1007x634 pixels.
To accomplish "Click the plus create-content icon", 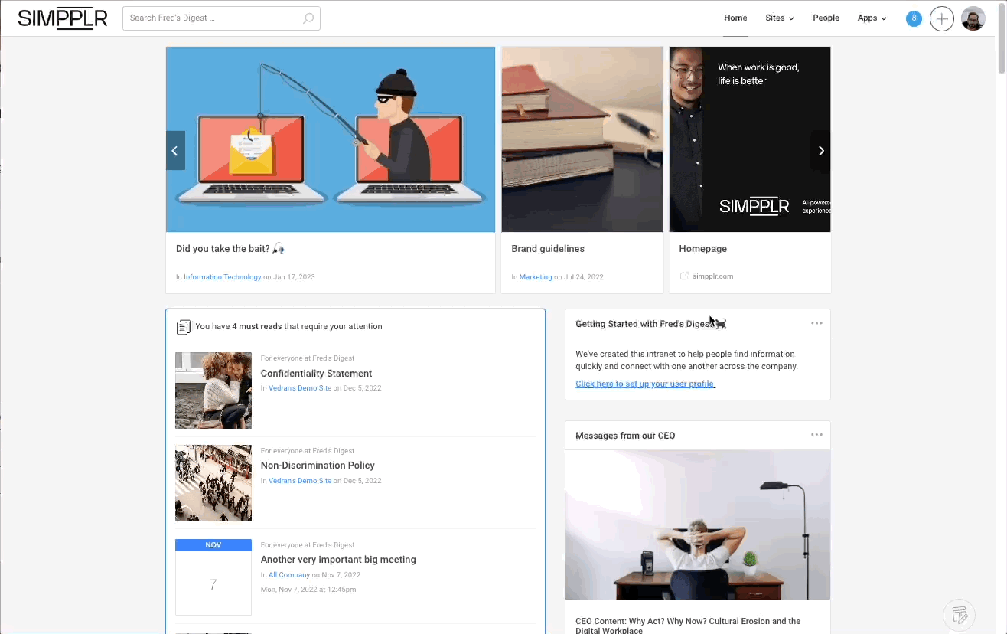I will [x=941, y=19].
